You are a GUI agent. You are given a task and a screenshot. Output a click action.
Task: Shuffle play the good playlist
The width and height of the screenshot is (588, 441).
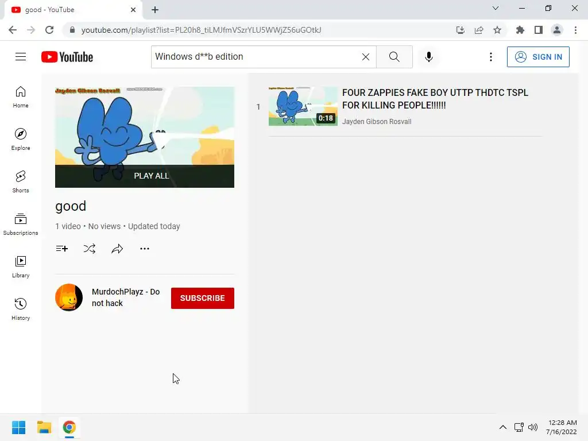click(x=89, y=248)
